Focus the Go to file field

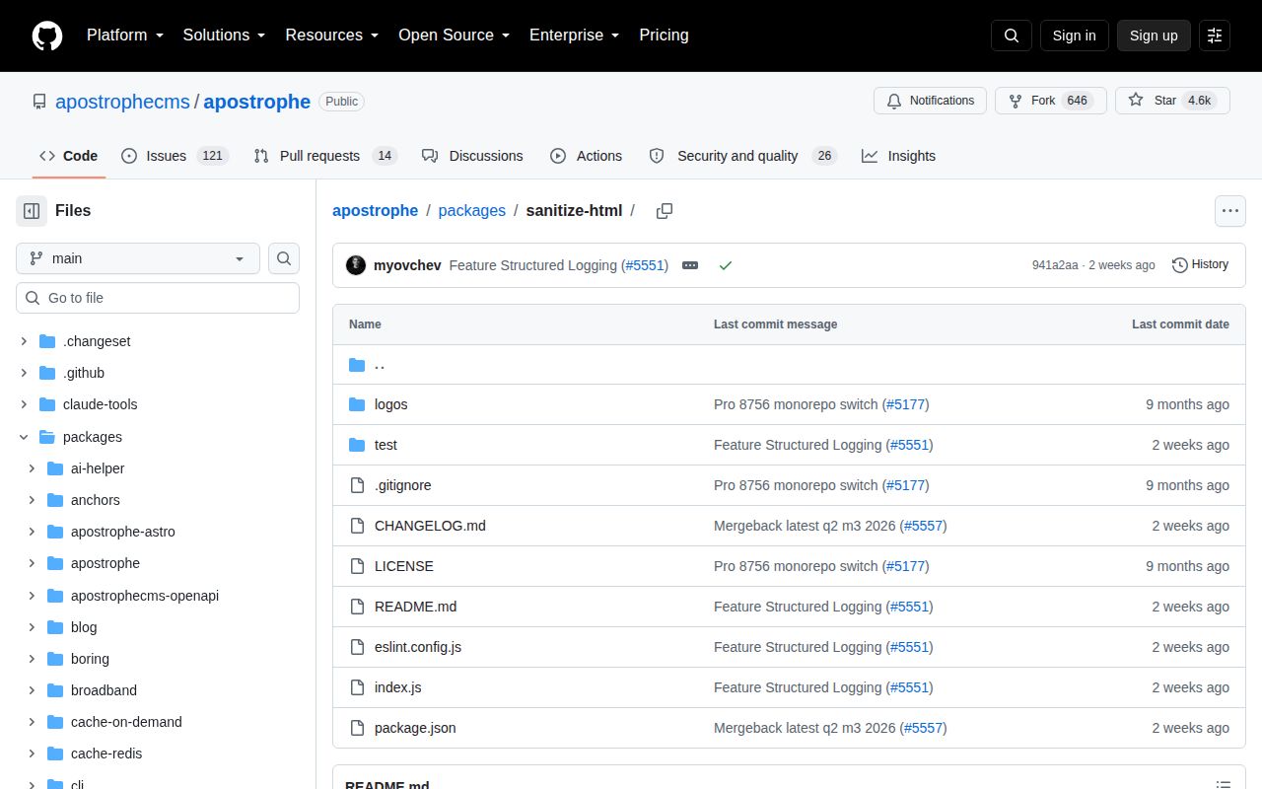coord(158,298)
